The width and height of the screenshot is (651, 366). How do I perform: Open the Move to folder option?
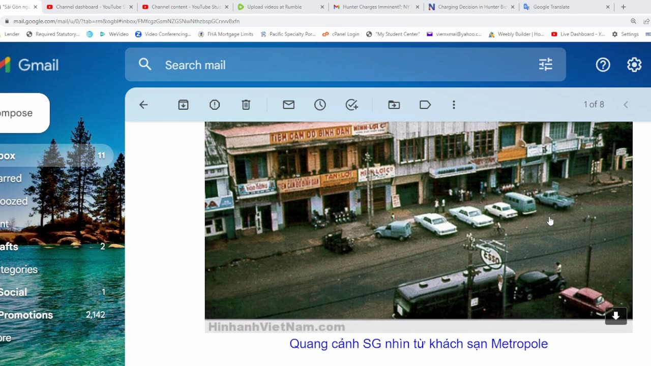pos(394,105)
